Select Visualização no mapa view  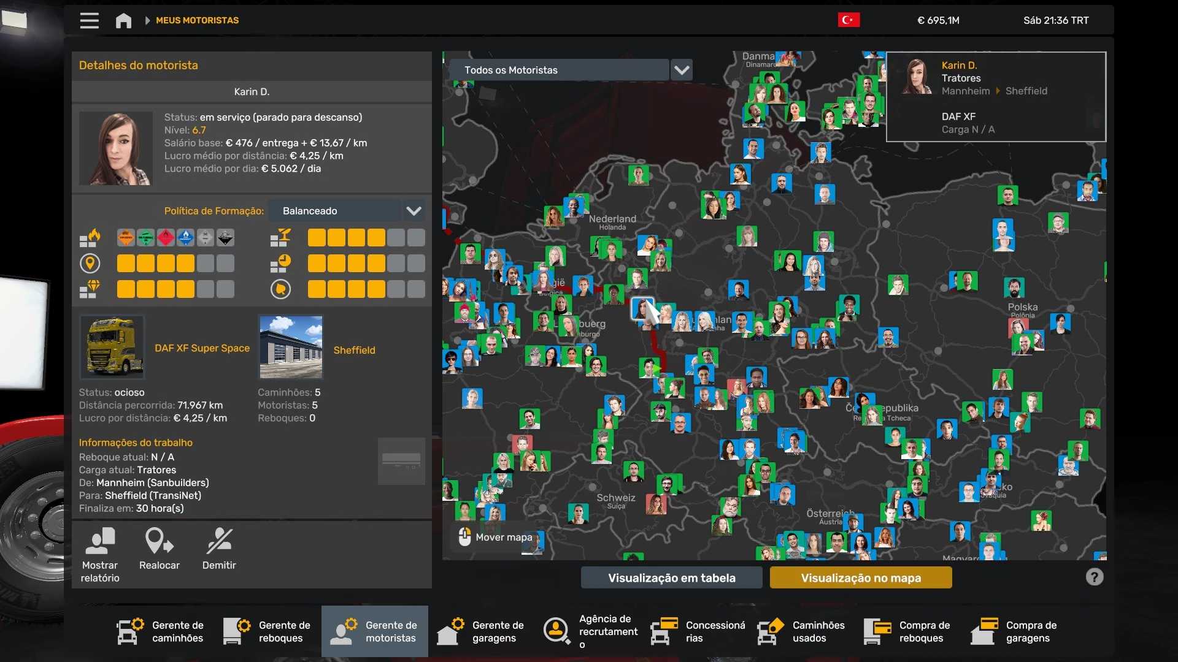[x=860, y=577]
